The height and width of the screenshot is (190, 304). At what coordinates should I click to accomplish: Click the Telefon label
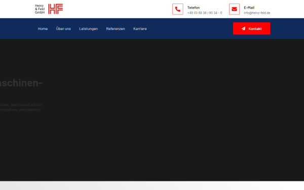(x=194, y=8)
